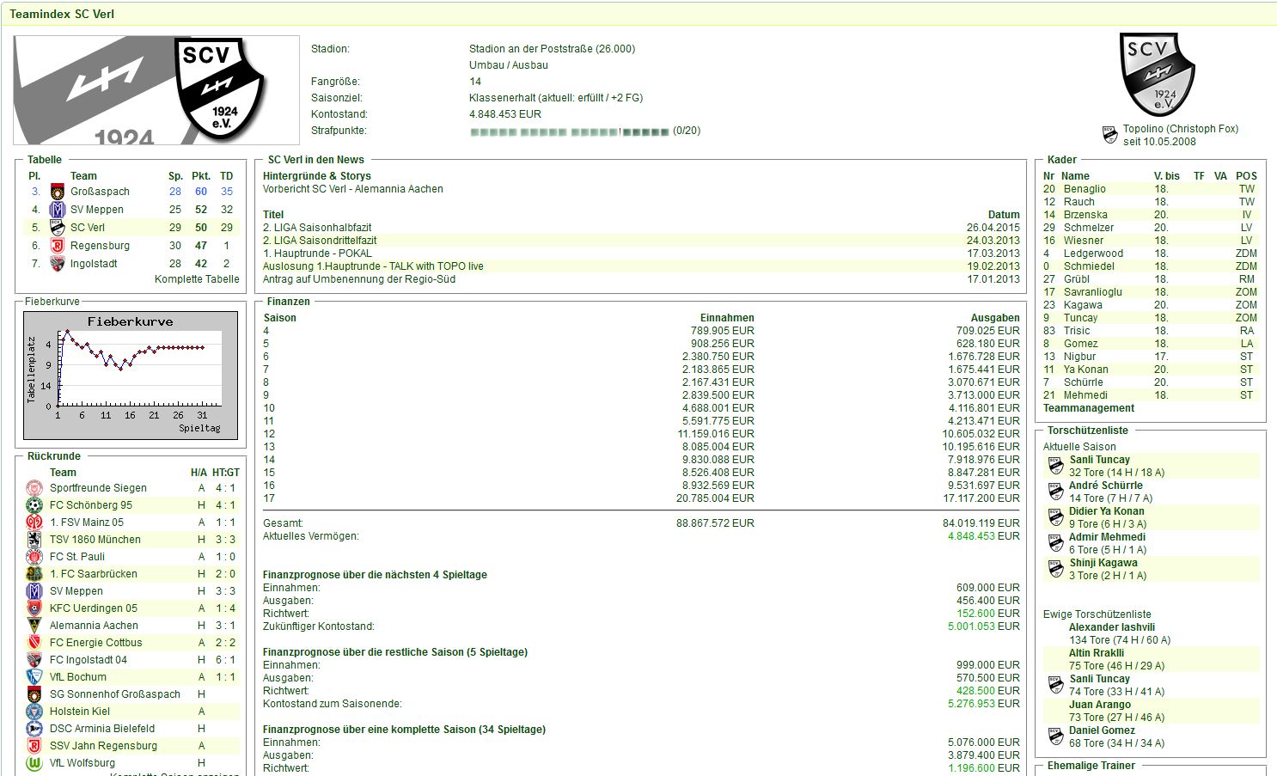This screenshot has height=776, width=1277.
Task: Click the DSC Arminia Bielefeld crest
Action: pyautogui.click(x=34, y=729)
